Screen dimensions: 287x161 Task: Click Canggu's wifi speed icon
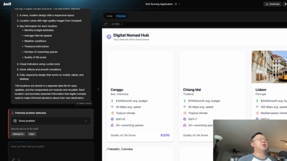(x=112, y=107)
